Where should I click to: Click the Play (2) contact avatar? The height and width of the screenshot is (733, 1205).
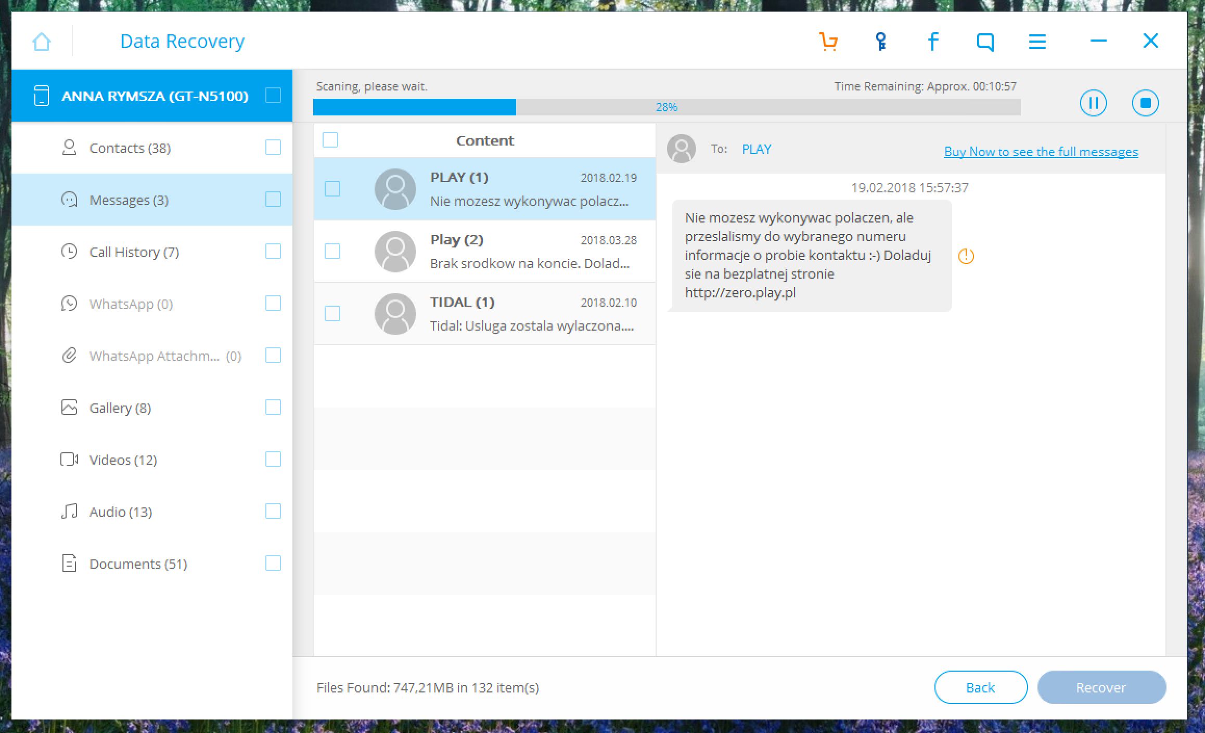tap(395, 251)
